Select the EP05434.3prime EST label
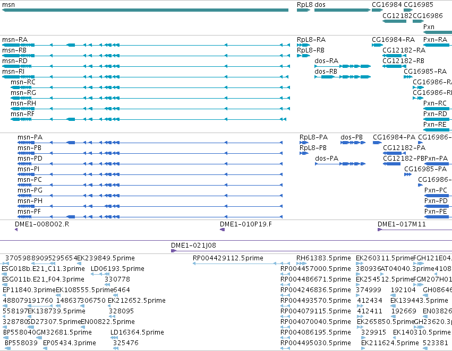This screenshot has height=351, width=452. [70, 343]
